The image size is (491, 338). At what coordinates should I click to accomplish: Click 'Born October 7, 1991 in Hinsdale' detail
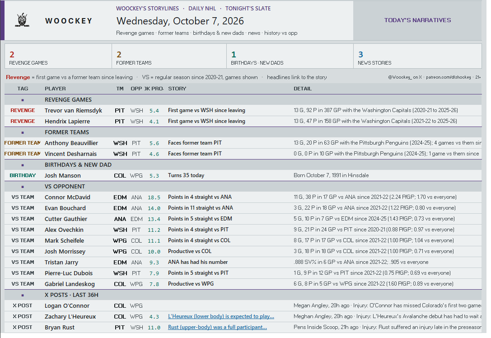coord(331,175)
